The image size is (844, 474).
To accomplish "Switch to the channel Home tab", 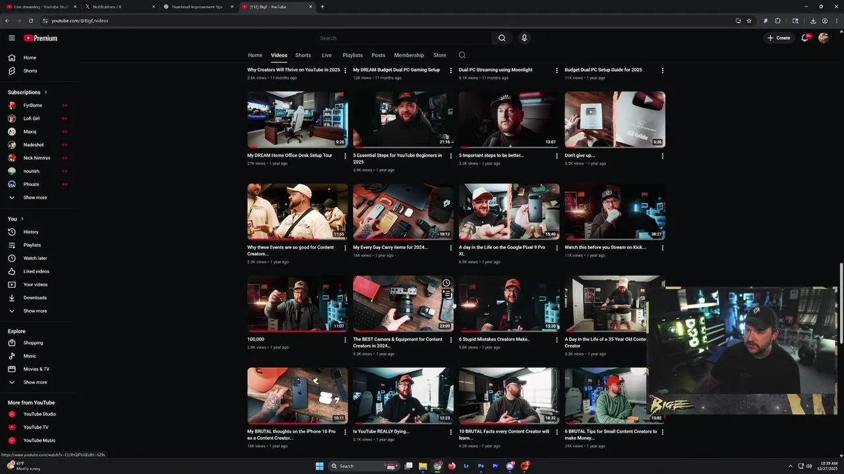I will tap(255, 55).
